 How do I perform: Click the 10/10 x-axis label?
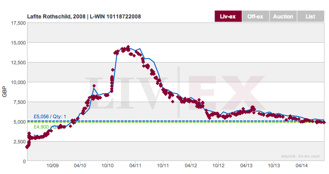[x=108, y=165]
